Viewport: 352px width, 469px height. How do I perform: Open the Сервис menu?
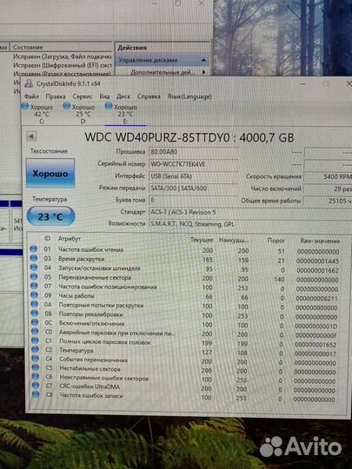click(x=83, y=96)
